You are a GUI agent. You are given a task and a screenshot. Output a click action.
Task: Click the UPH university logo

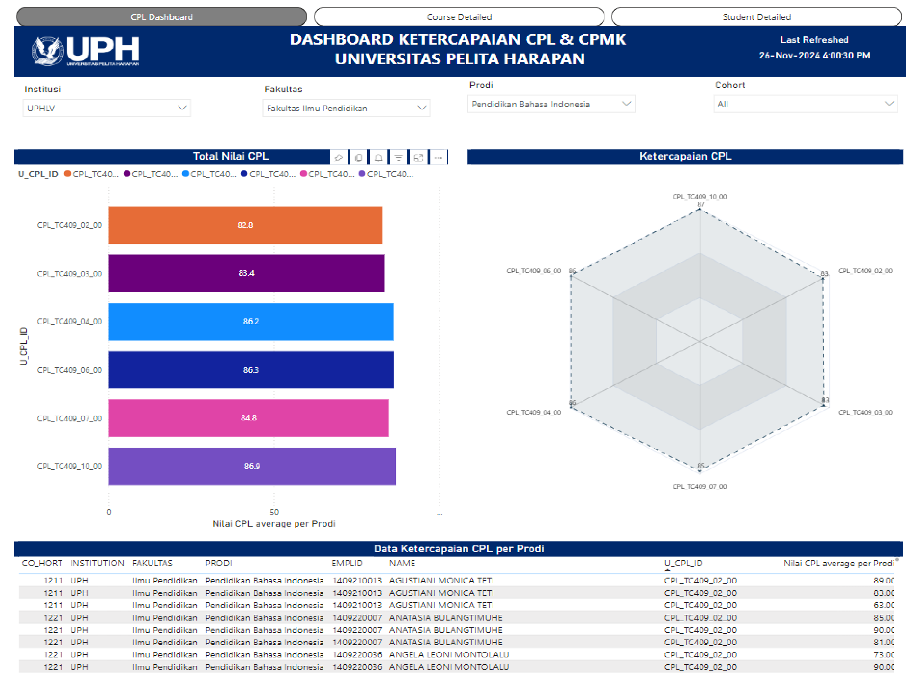(85, 51)
